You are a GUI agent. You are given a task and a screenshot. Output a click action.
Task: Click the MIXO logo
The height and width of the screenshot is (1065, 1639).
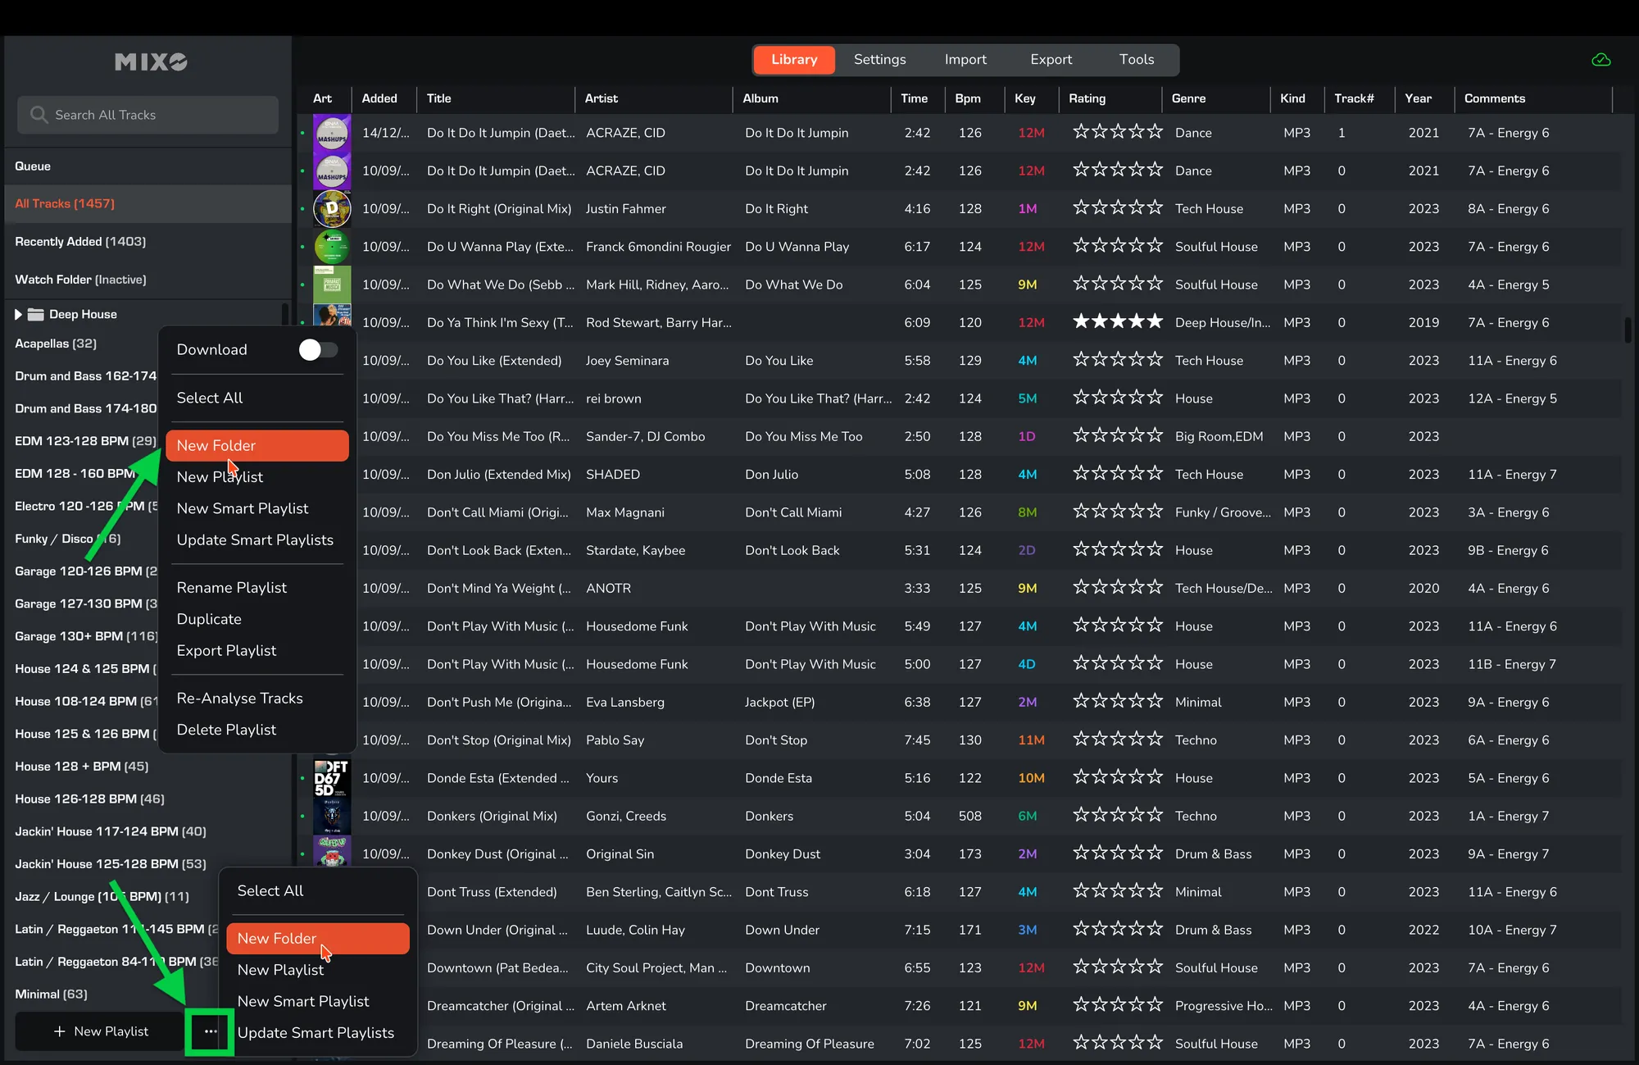(151, 62)
